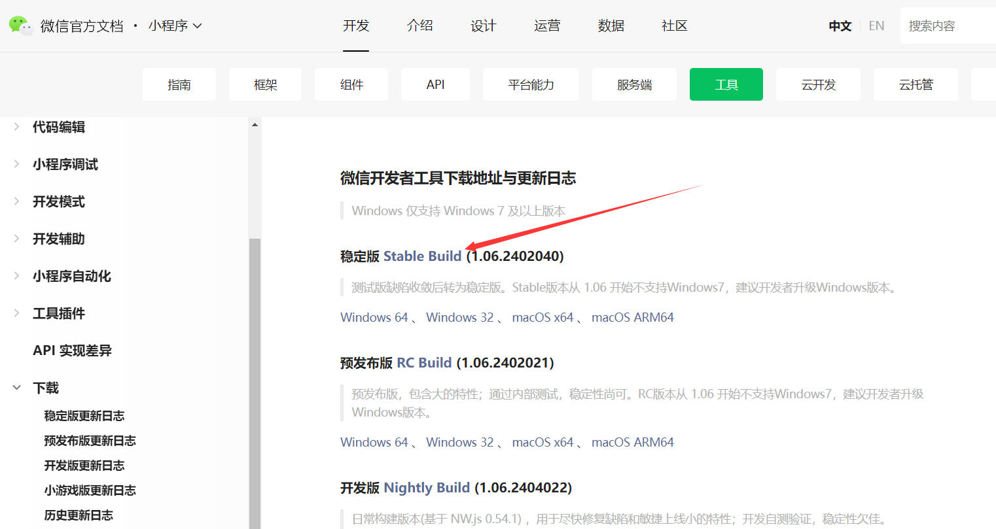This screenshot has height=529, width=996.
Task: Select the API category button
Action: click(435, 84)
